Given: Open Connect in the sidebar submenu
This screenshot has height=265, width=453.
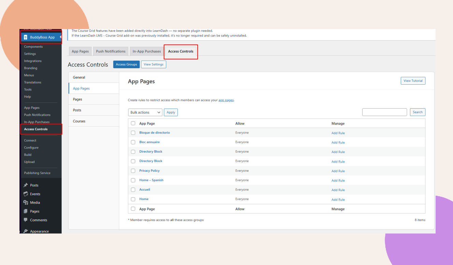Looking at the screenshot, I should coord(30,141).
